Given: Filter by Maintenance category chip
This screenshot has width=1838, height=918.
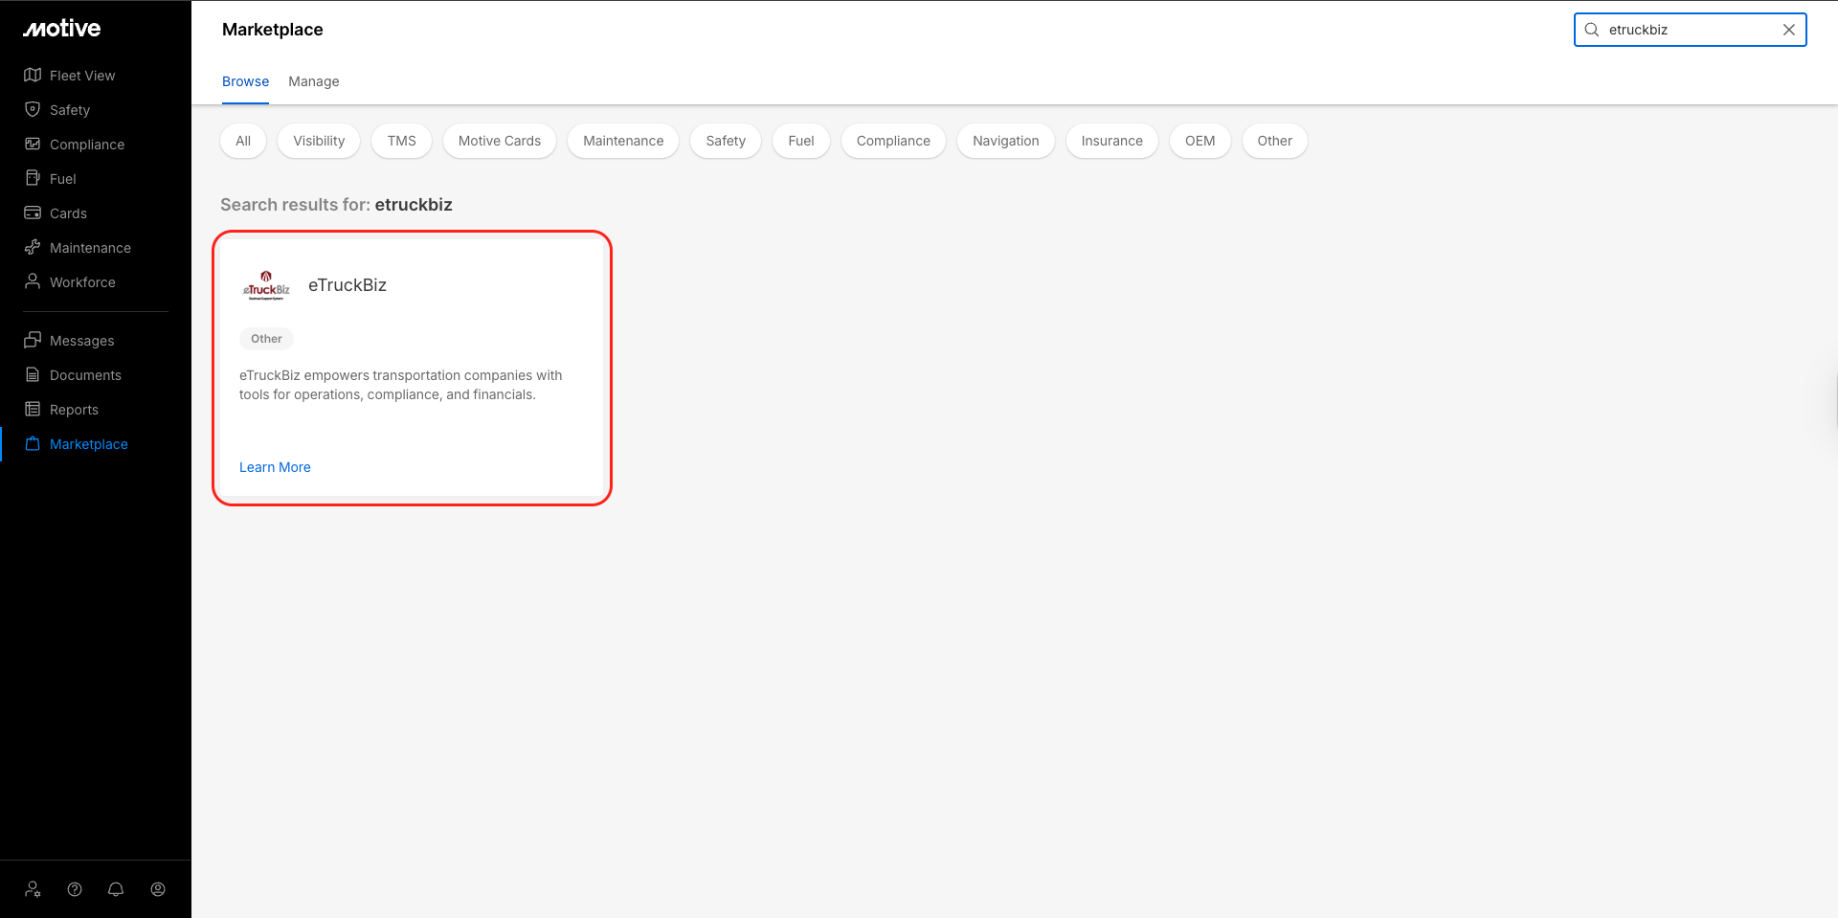Looking at the screenshot, I should tap(623, 141).
